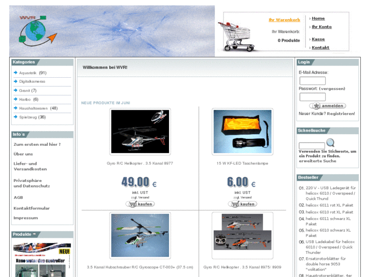Open the Impressum page
Image resolution: width=370 pixels, height=277 pixels.
pos(26,218)
